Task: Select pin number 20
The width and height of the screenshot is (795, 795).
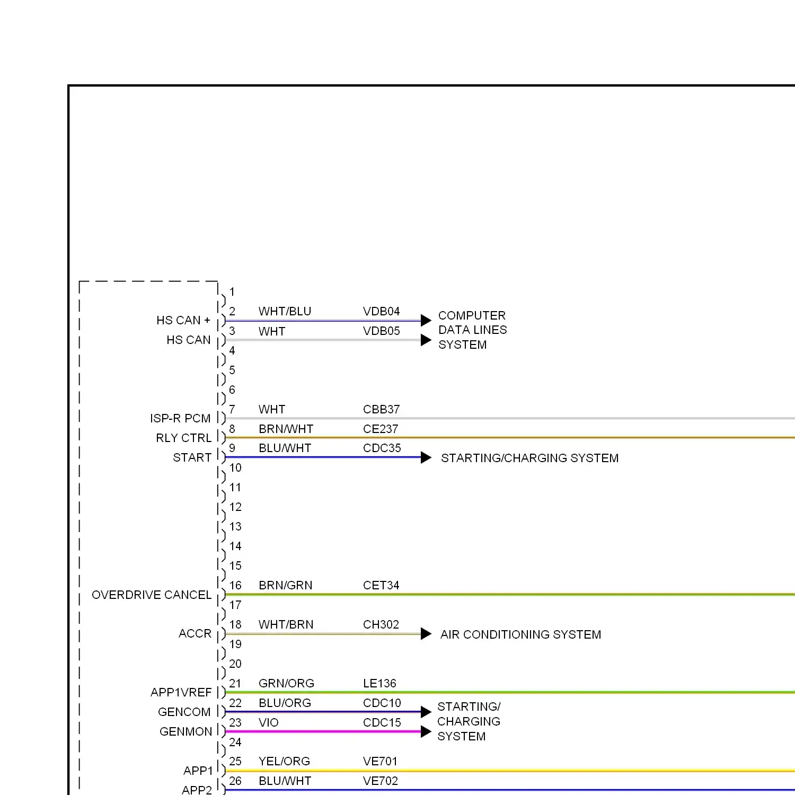Action: point(235,664)
